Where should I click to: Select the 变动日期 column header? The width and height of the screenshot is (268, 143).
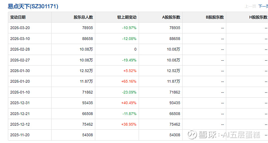pos(18,17)
